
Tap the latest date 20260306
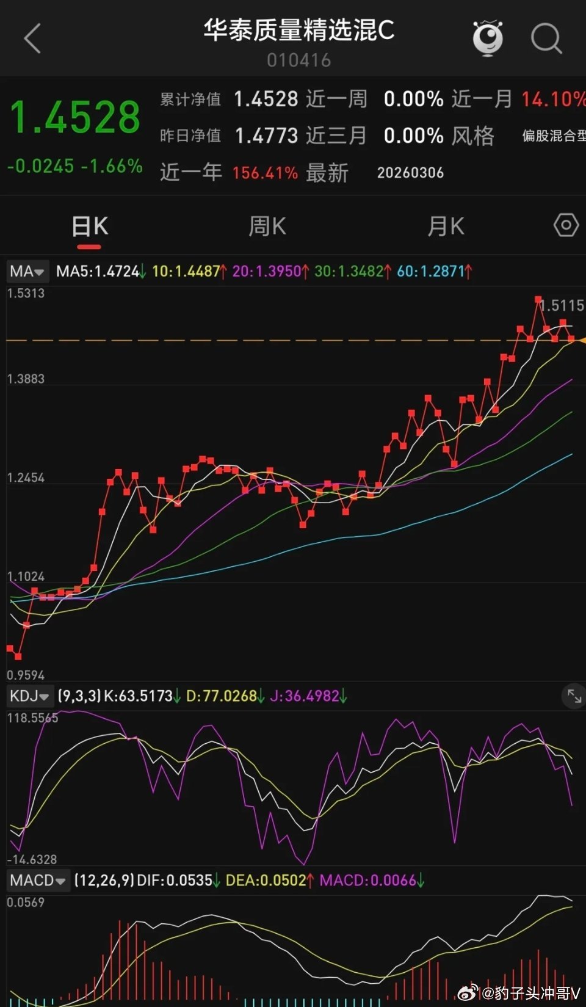(410, 173)
